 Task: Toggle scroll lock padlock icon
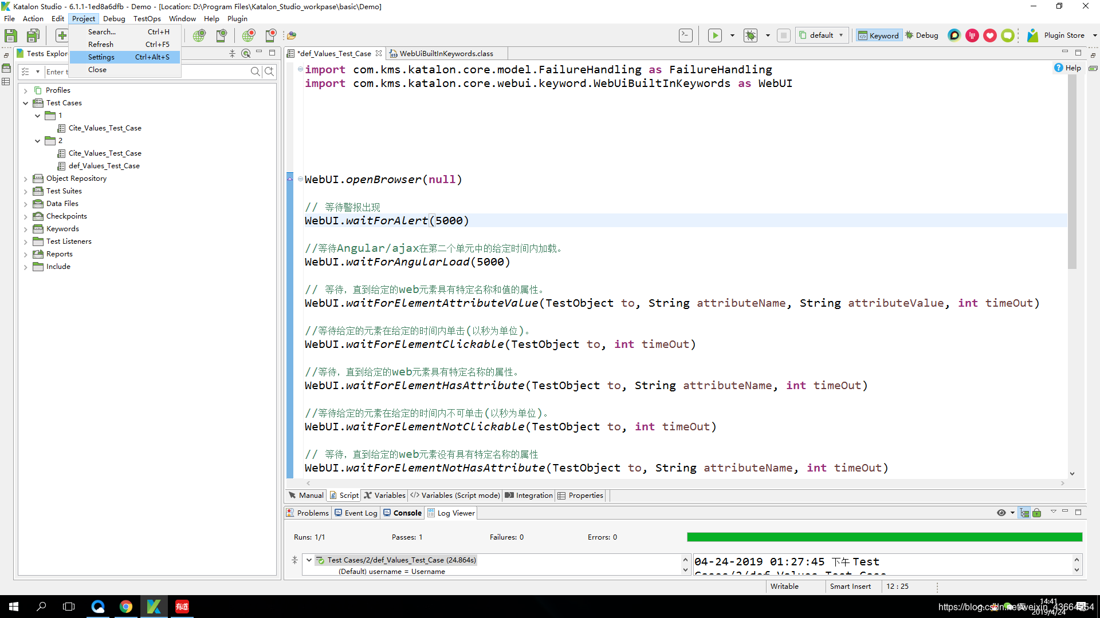tap(1037, 513)
